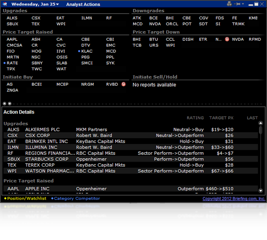Expand panel with the down arrow button
This screenshot has width=267, height=240.
click(10, 104)
